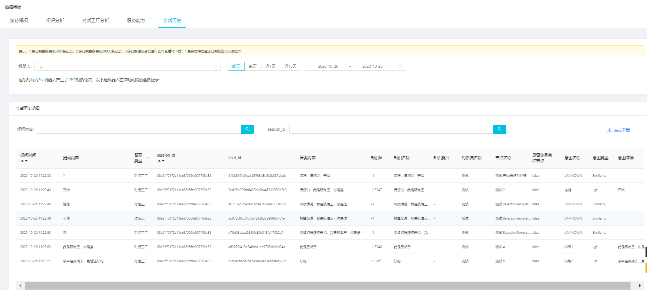The image size is (647, 290).
Task: Click chat_id 613b899fd9ea4457b545b8f2b087ebdb
Action: [257, 176]
